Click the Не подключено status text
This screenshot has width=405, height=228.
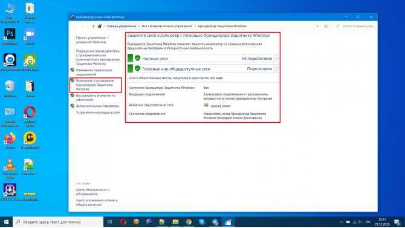tap(257, 59)
